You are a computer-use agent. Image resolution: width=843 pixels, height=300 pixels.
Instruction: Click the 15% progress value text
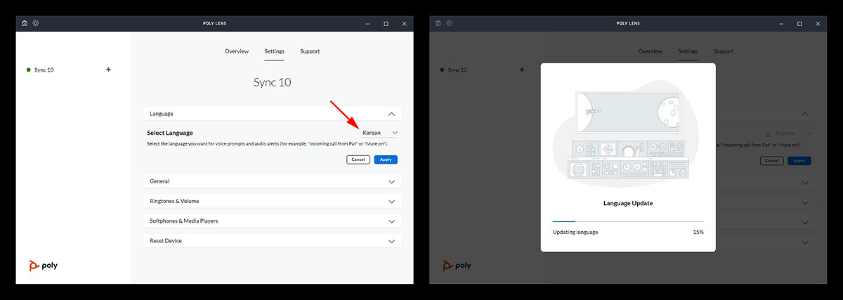click(698, 232)
